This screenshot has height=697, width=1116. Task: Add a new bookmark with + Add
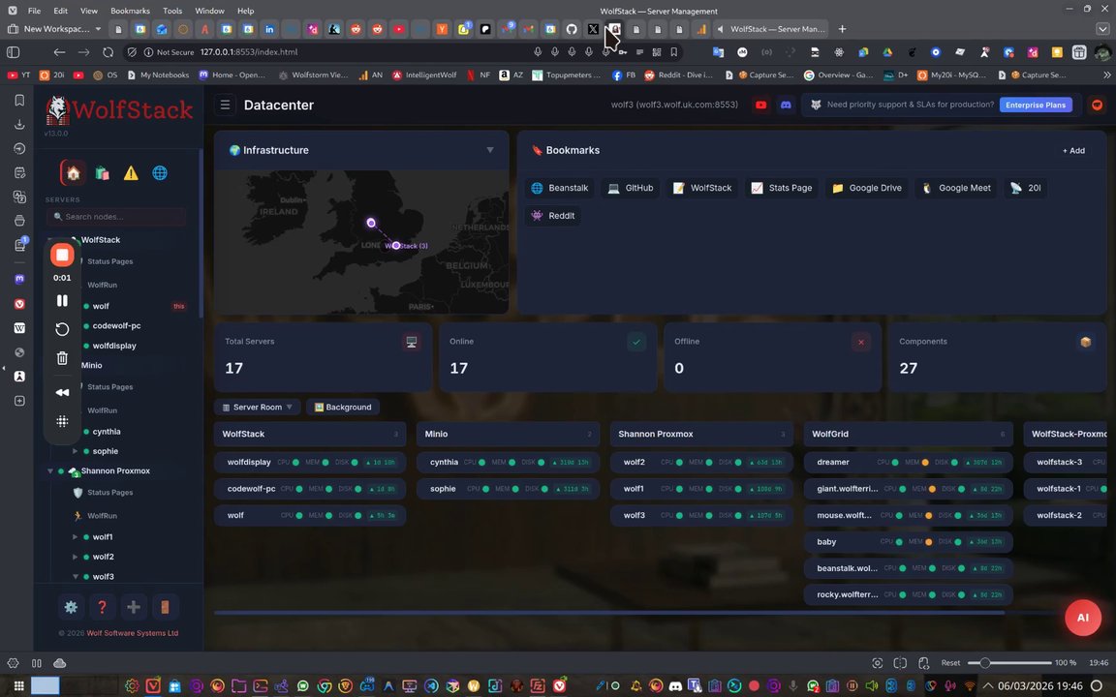pos(1073,151)
